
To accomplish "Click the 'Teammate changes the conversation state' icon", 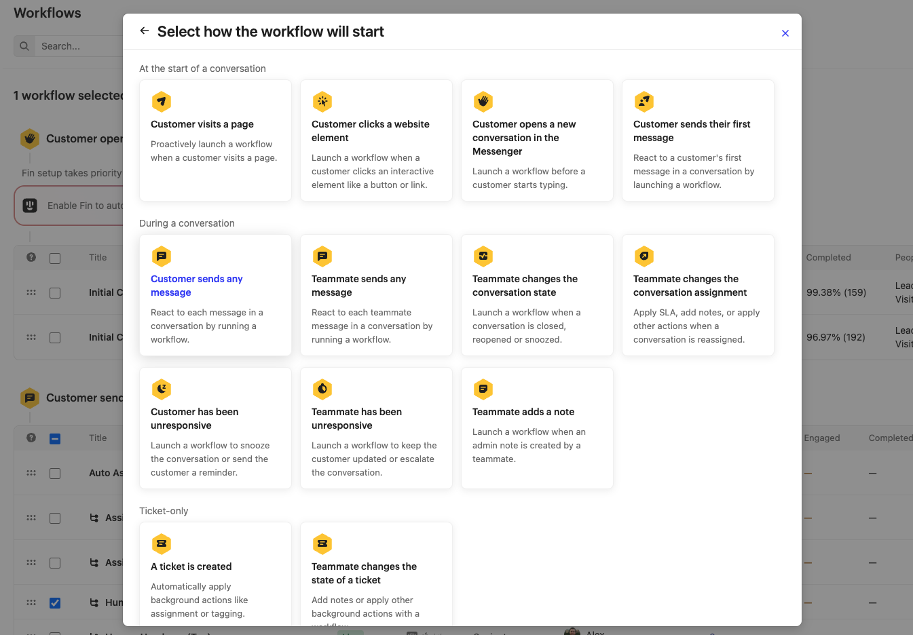I will click(x=483, y=256).
